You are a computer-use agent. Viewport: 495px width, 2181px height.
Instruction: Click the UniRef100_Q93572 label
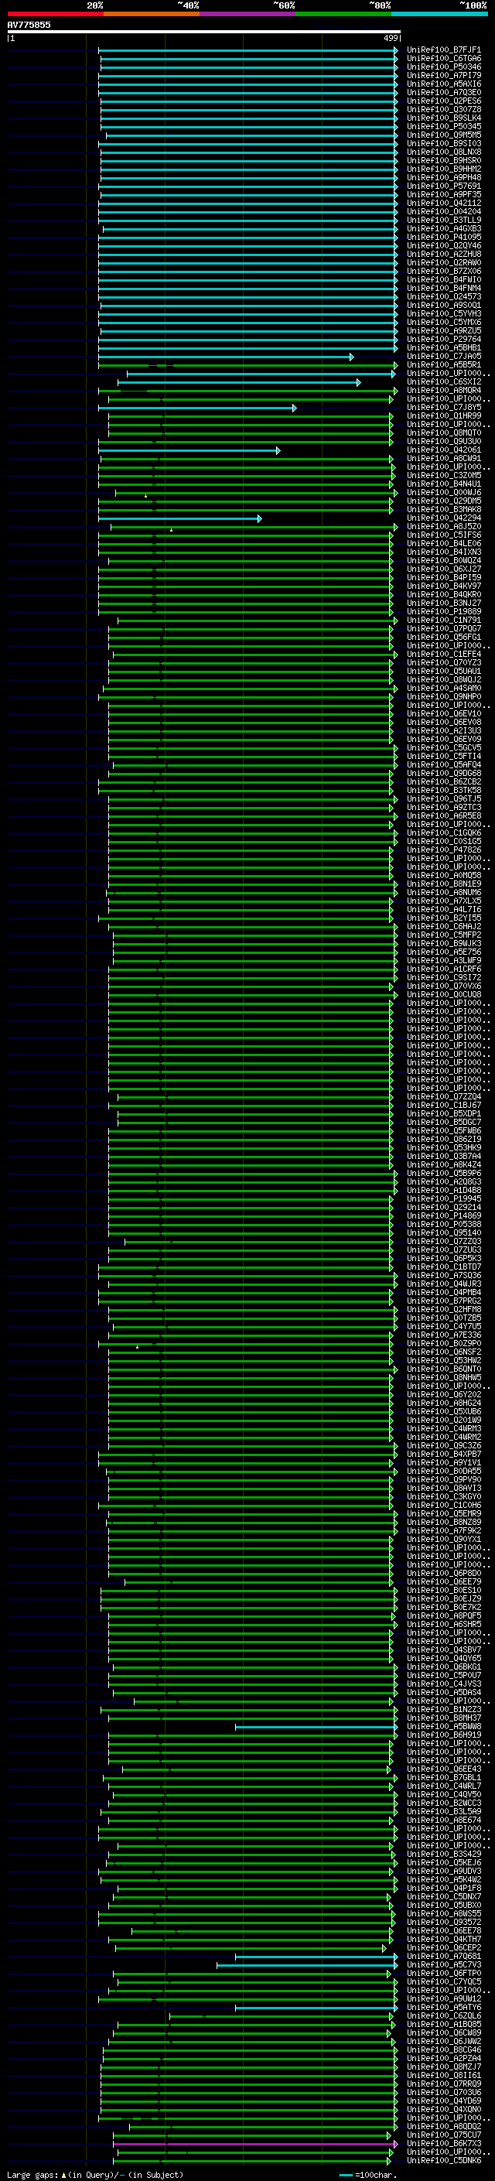(443, 1922)
